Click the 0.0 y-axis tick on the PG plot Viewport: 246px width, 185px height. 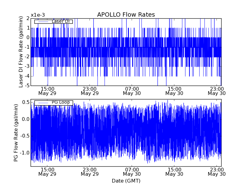click(26, 119)
